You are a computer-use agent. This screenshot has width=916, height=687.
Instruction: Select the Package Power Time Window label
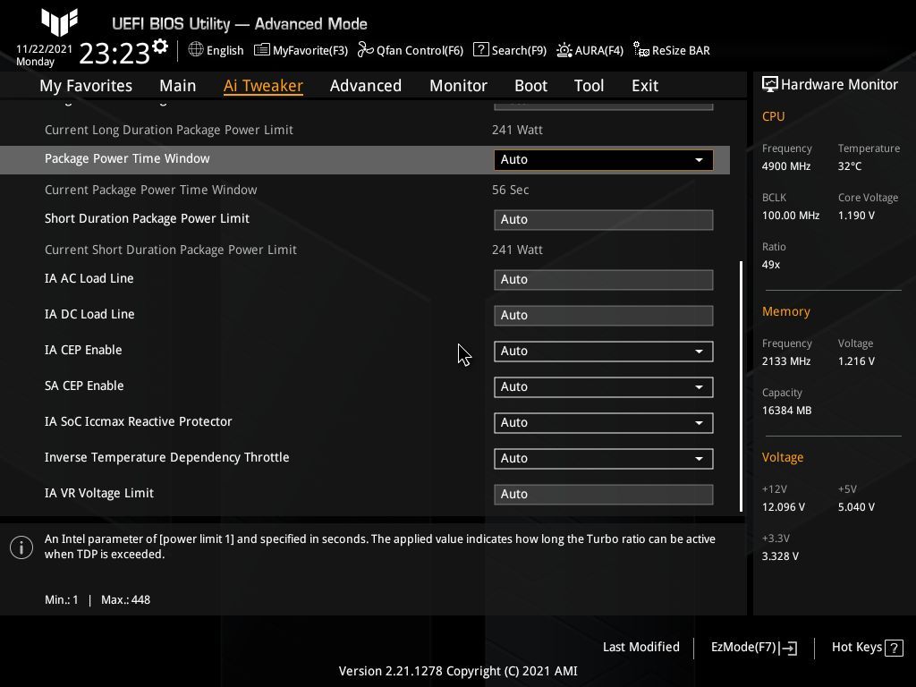coord(127,158)
